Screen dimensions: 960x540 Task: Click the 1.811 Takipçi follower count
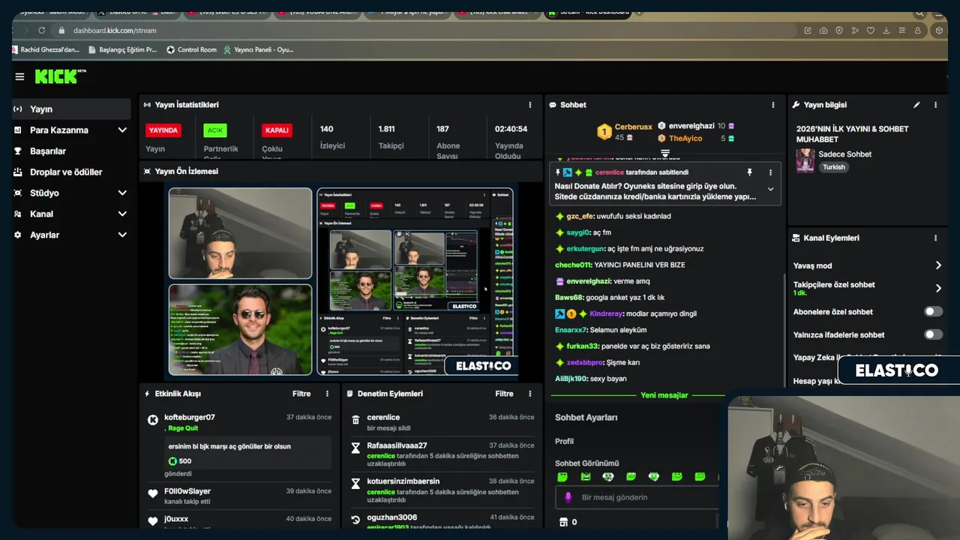391,137
